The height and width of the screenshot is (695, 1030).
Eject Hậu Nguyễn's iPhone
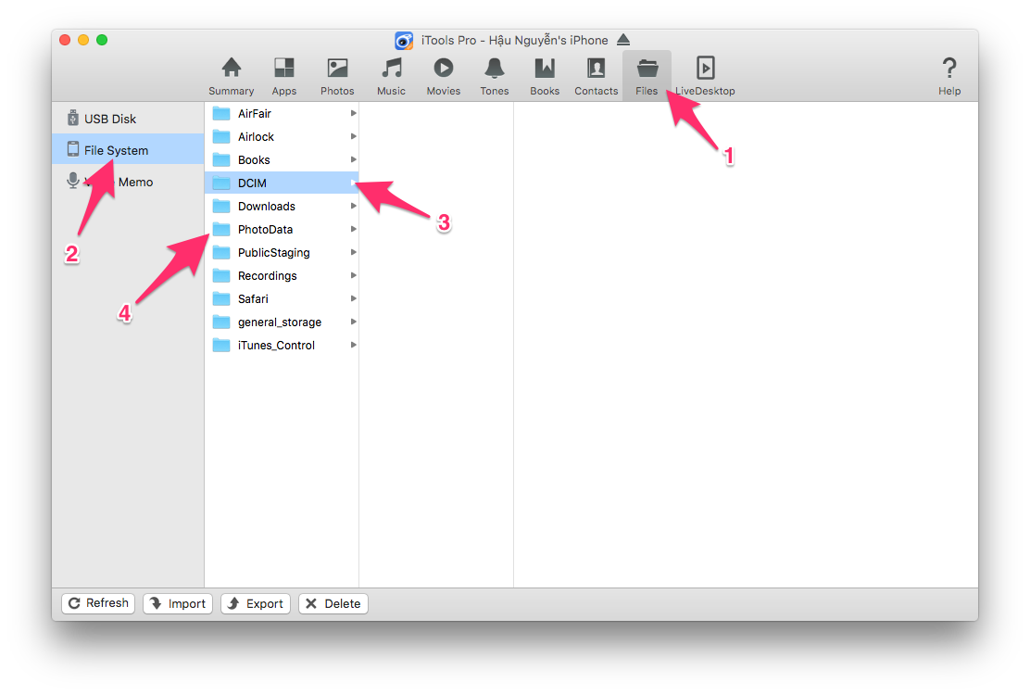(x=622, y=40)
